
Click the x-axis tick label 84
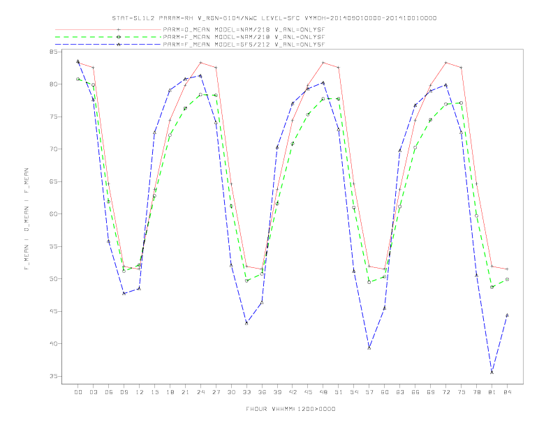click(507, 392)
